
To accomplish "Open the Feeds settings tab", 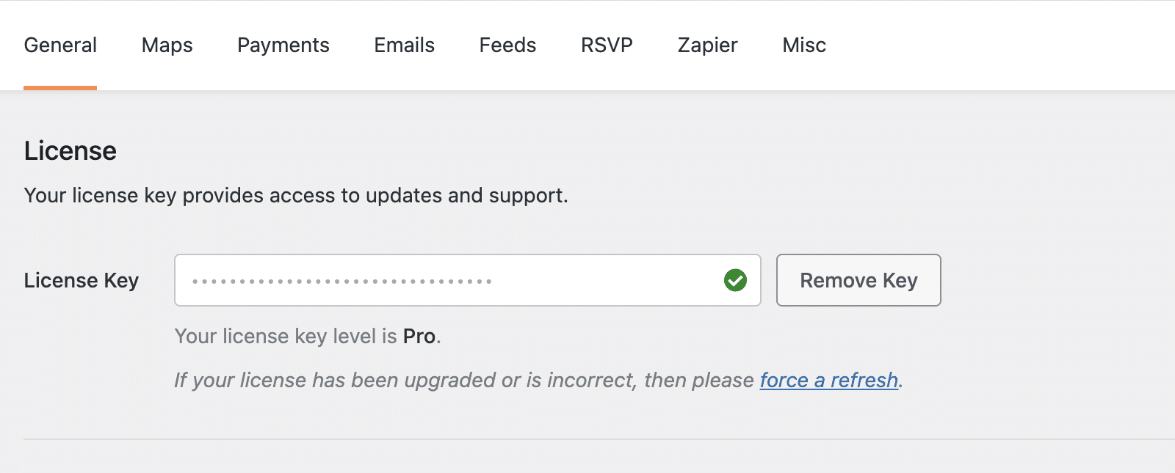I will coord(507,45).
